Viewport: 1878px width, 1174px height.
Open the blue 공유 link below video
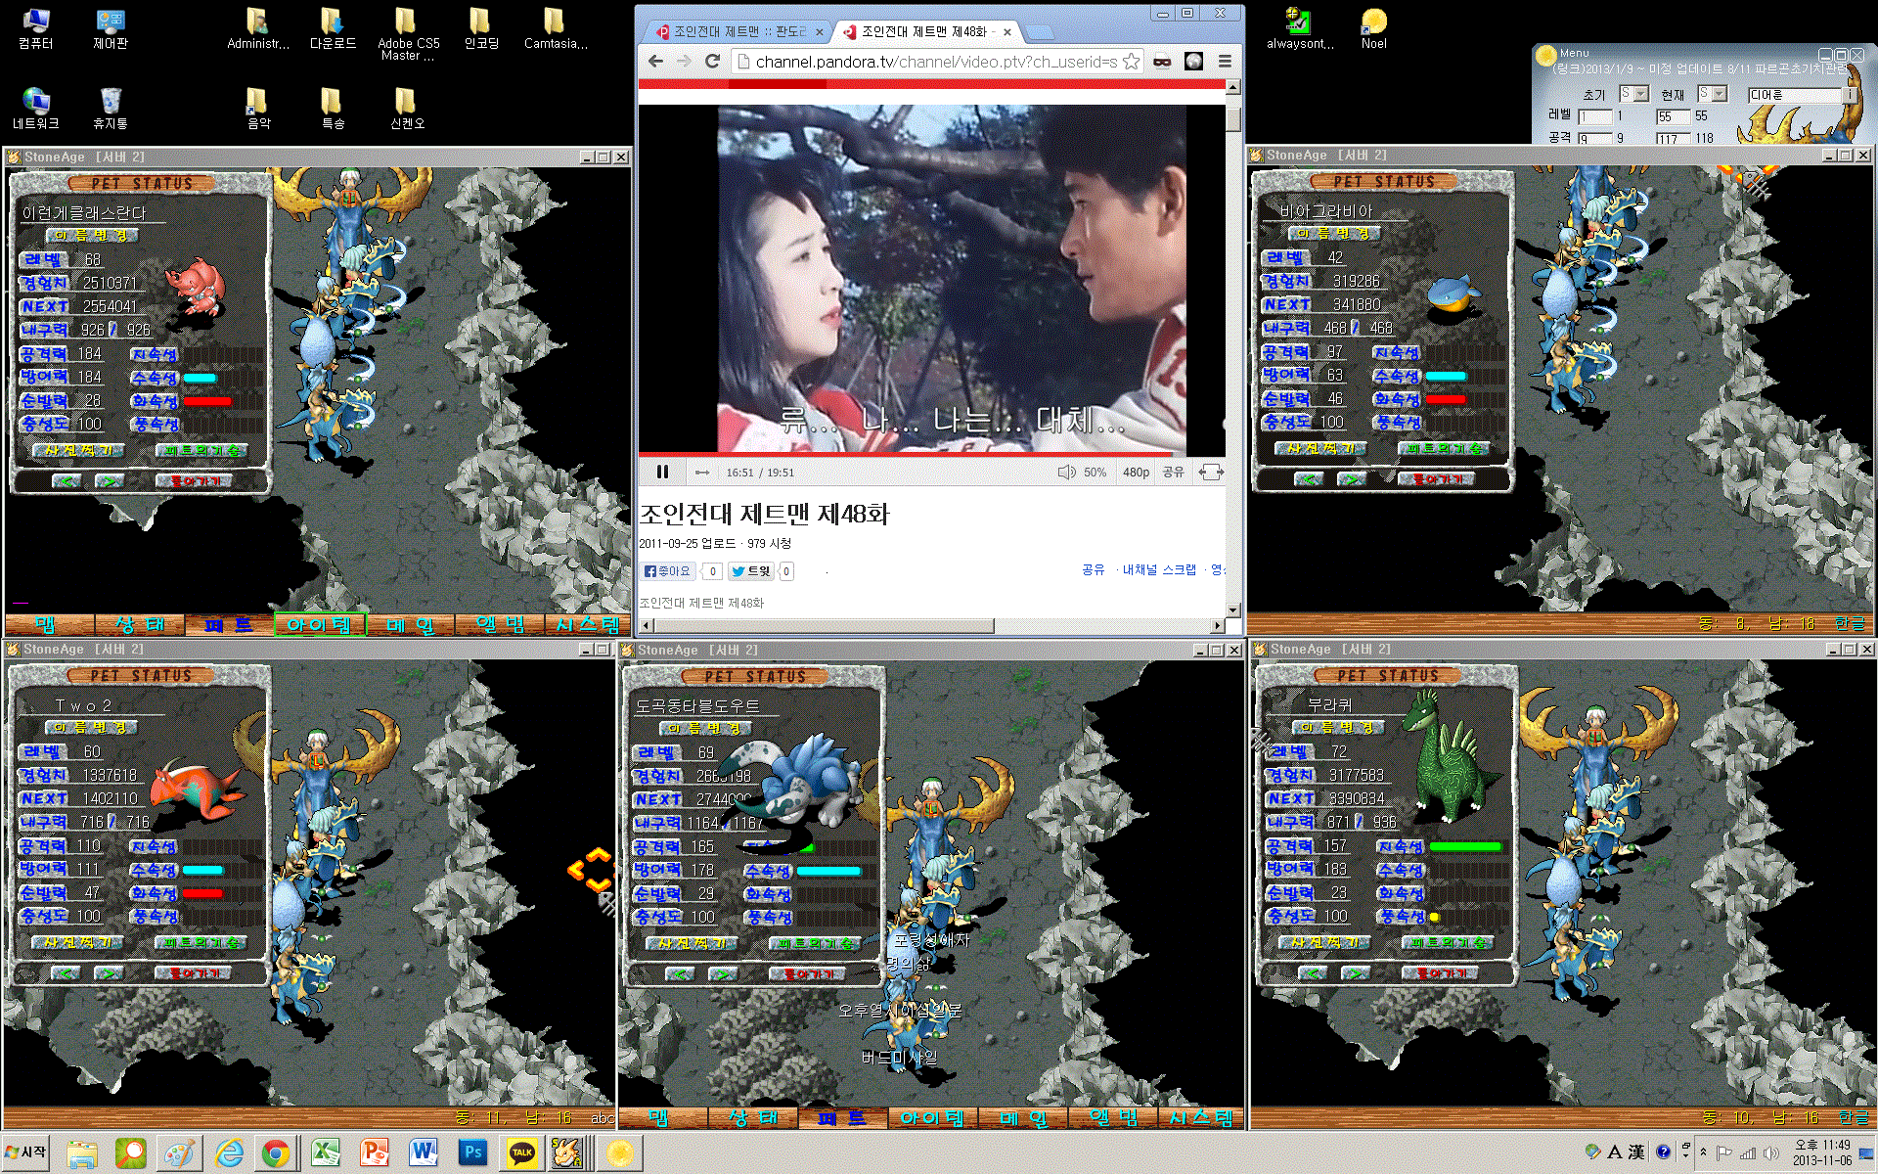point(1093,569)
